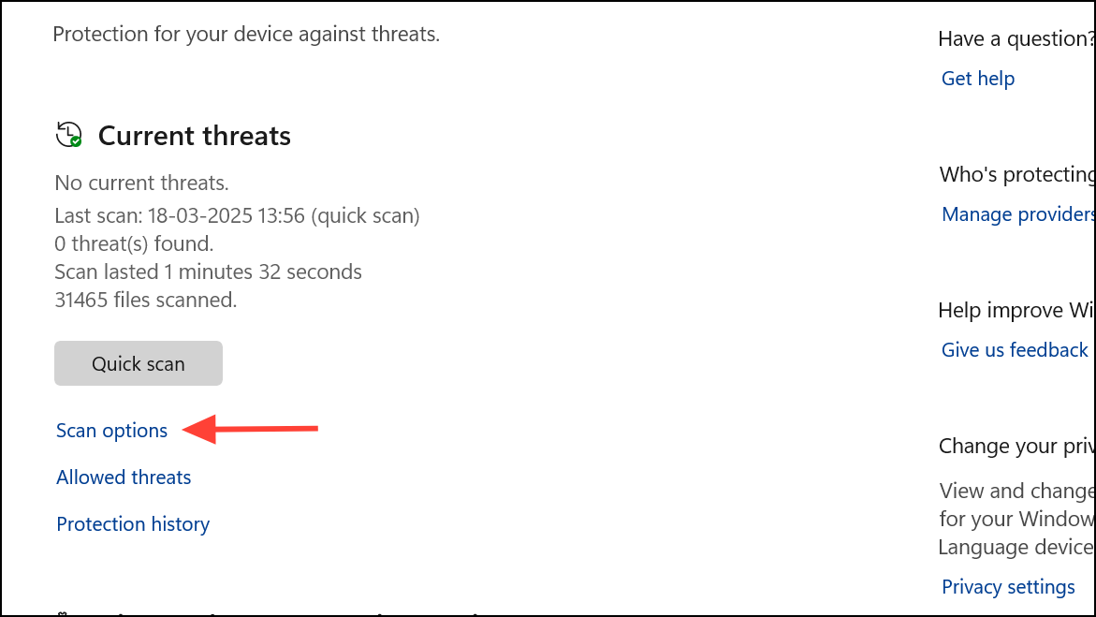This screenshot has height=617, width=1096.
Task: Click the 'Protection for your device' description
Action: (246, 35)
